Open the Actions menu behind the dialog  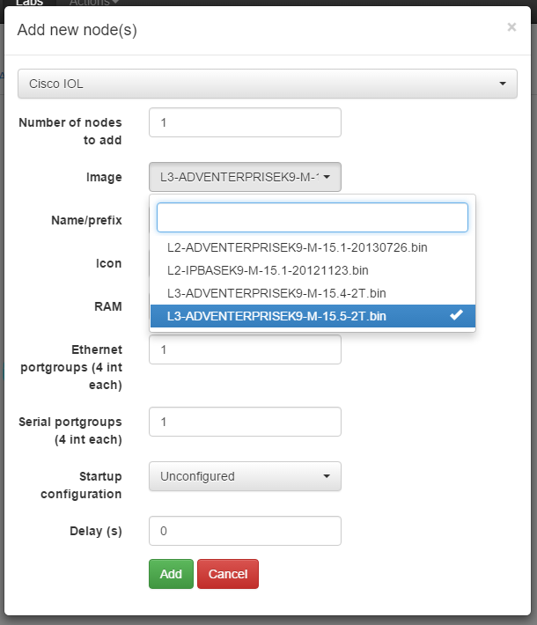click(x=94, y=3)
